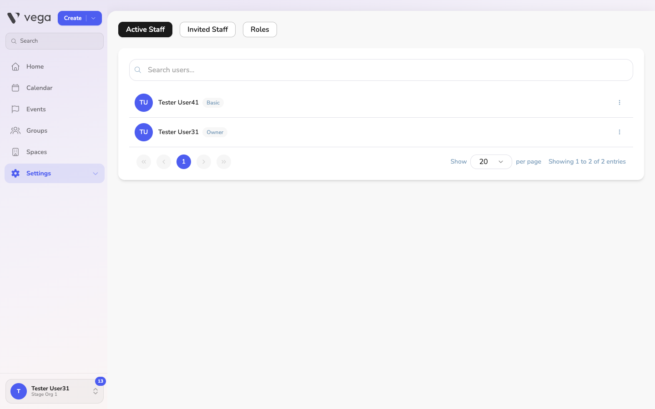This screenshot has height=409, width=655.
Task: Click the Settings gear icon
Action: tap(15, 174)
